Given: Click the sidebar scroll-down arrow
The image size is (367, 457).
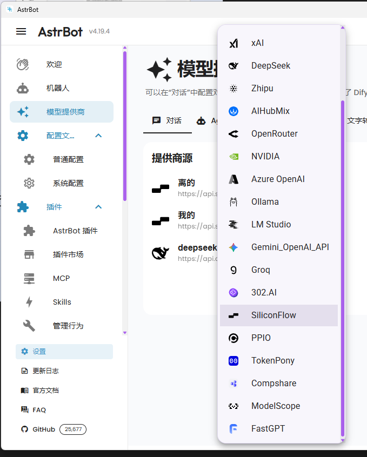Looking at the screenshot, I should point(125,333).
